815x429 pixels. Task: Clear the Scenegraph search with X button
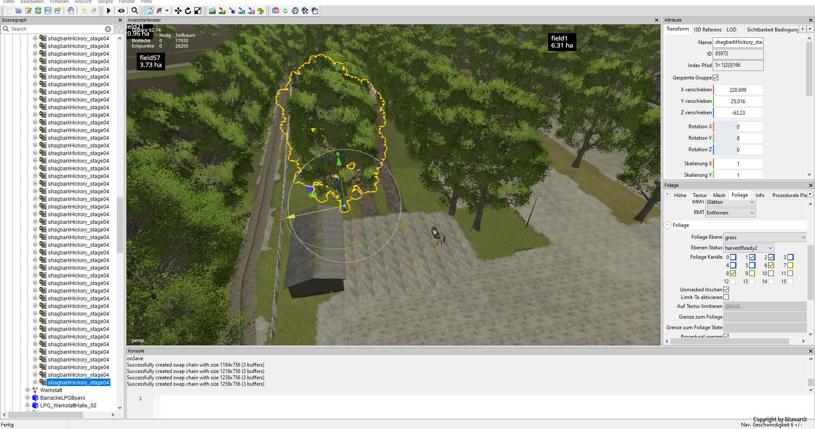click(x=108, y=29)
